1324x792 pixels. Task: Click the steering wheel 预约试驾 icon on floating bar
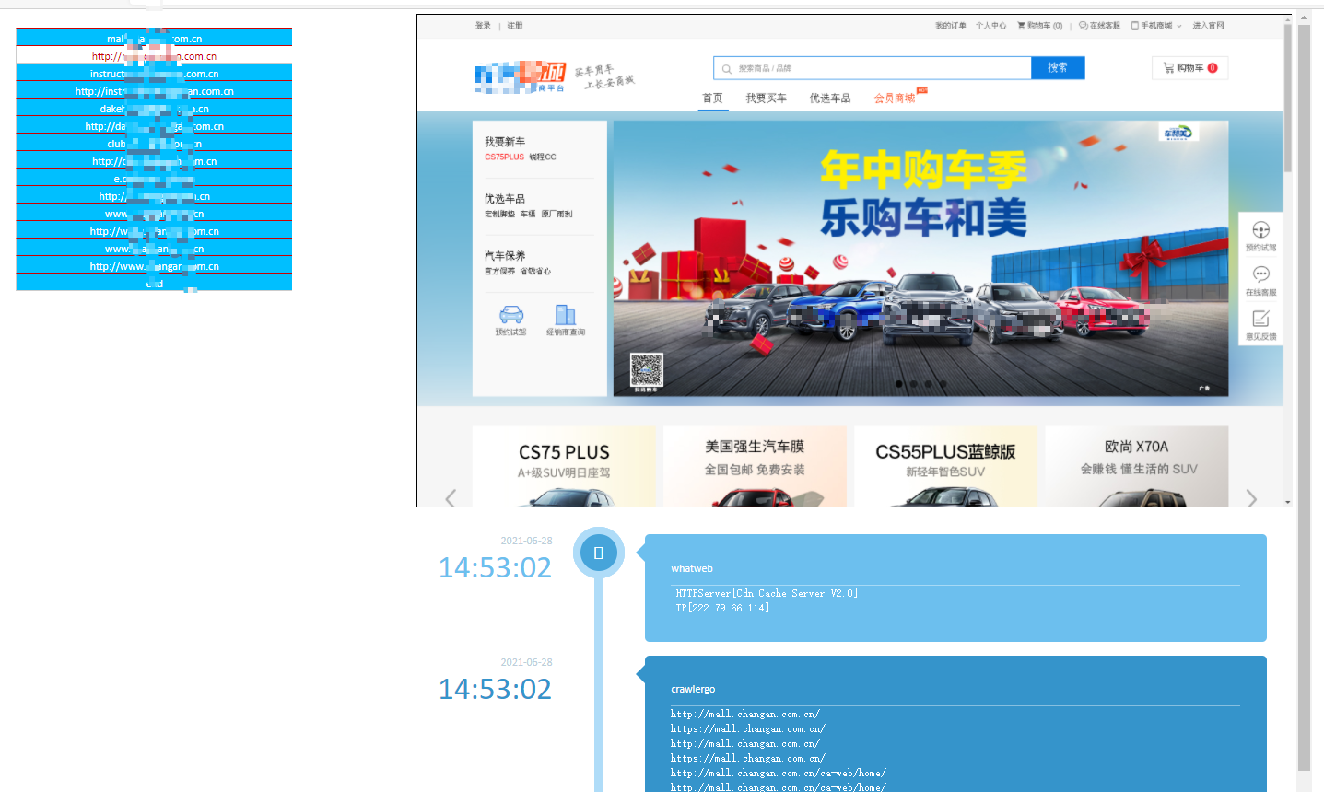click(x=1260, y=230)
